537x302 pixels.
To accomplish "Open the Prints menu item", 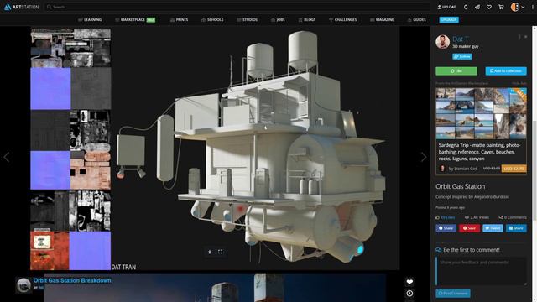I will (x=179, y=20).
